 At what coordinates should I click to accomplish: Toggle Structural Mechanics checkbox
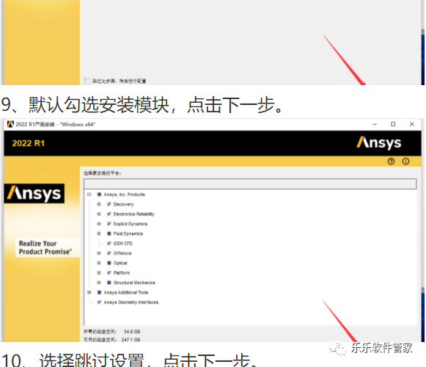click(x=109, y=283)
